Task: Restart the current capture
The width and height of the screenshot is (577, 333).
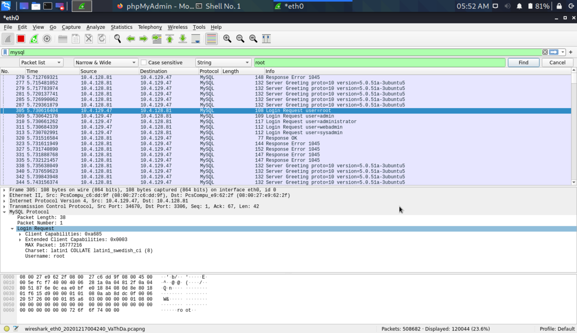Action: (34, 39)
